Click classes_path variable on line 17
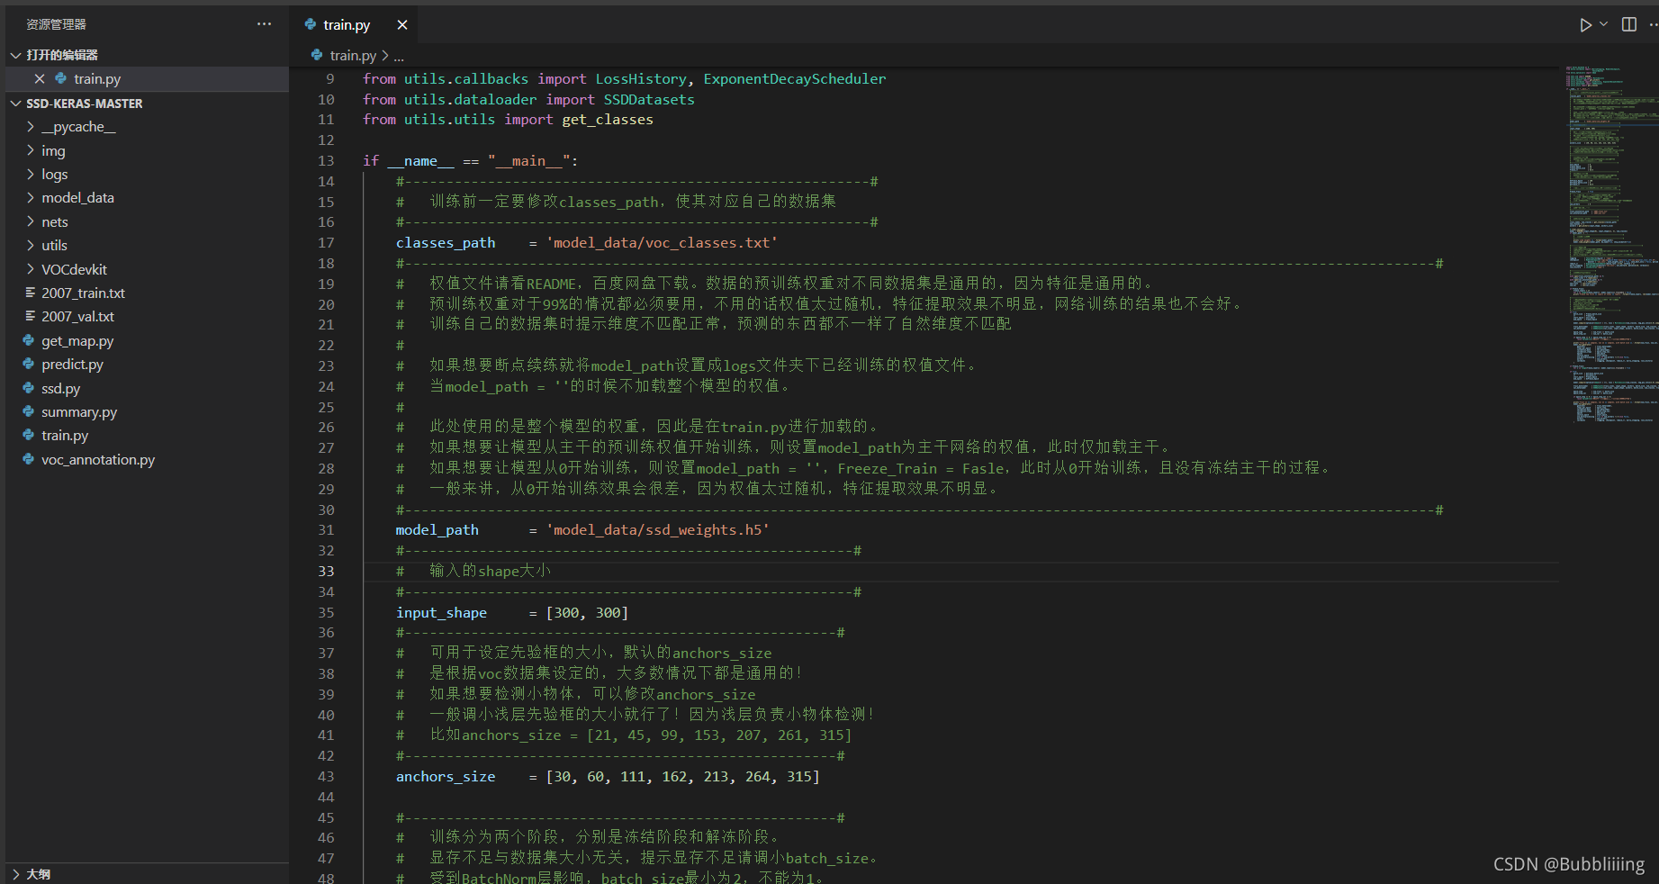Viewport: 1659px width, 884px height. 446,243
